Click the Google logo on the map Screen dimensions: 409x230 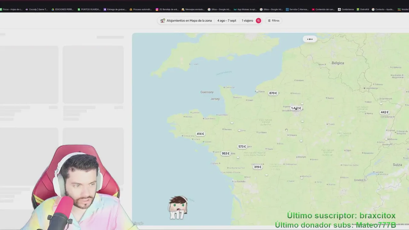(x=138, y=223)
